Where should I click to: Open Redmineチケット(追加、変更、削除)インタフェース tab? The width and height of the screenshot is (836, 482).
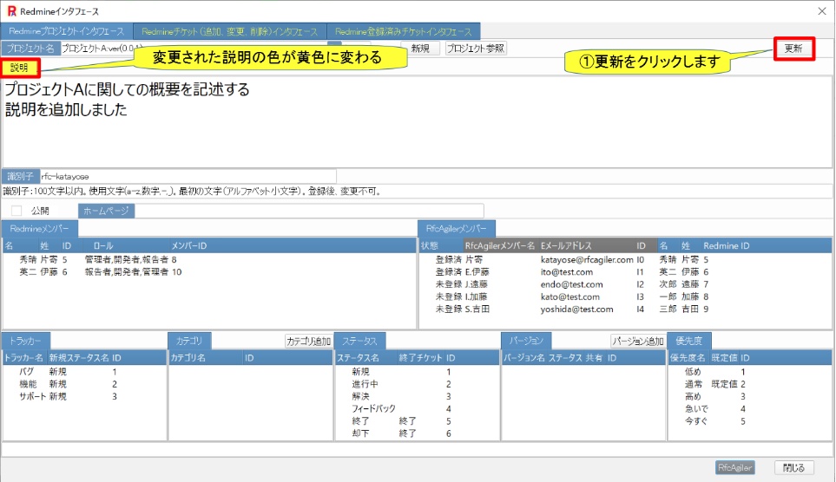coord(230,31)
